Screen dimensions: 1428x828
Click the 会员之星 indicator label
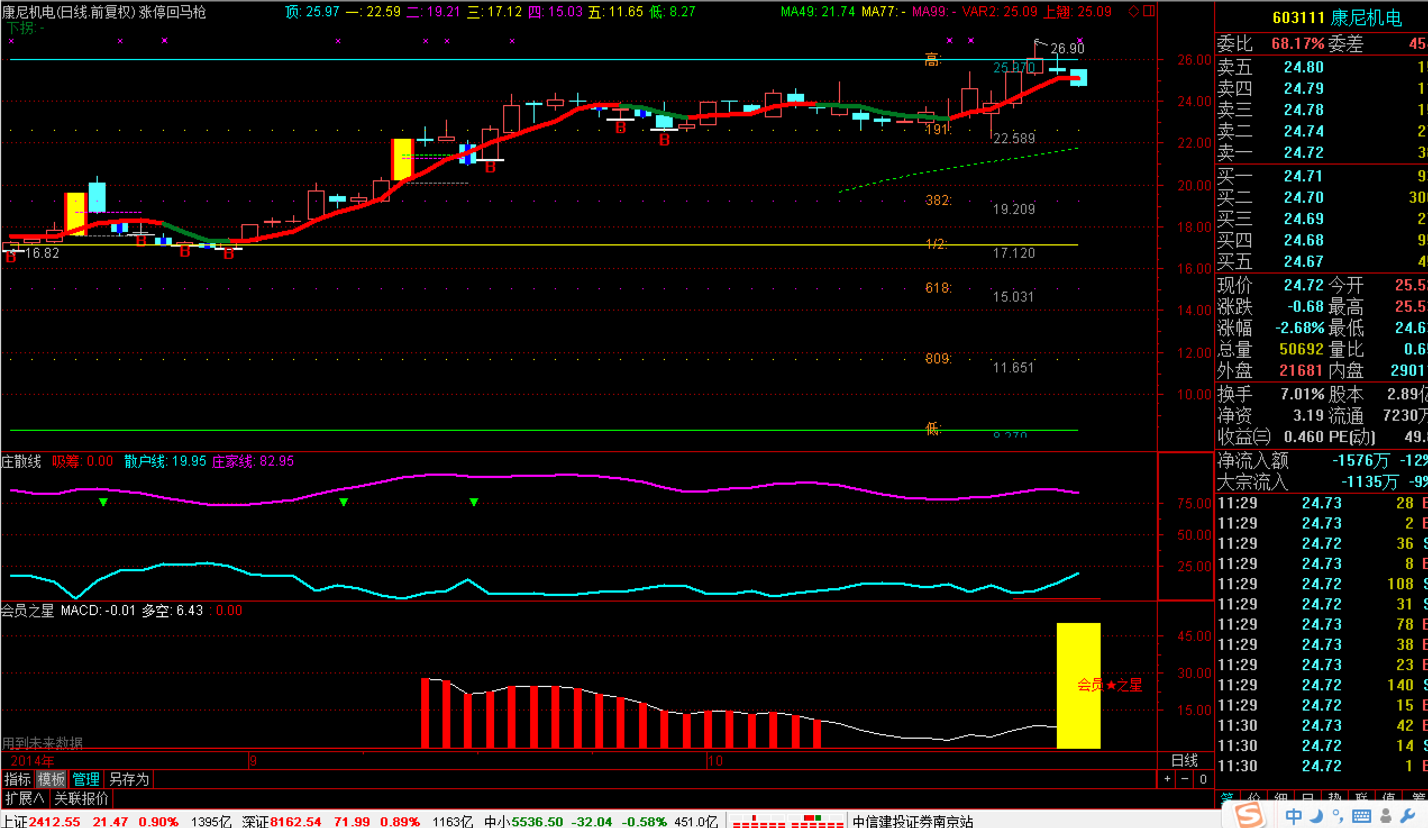point(27,611)
